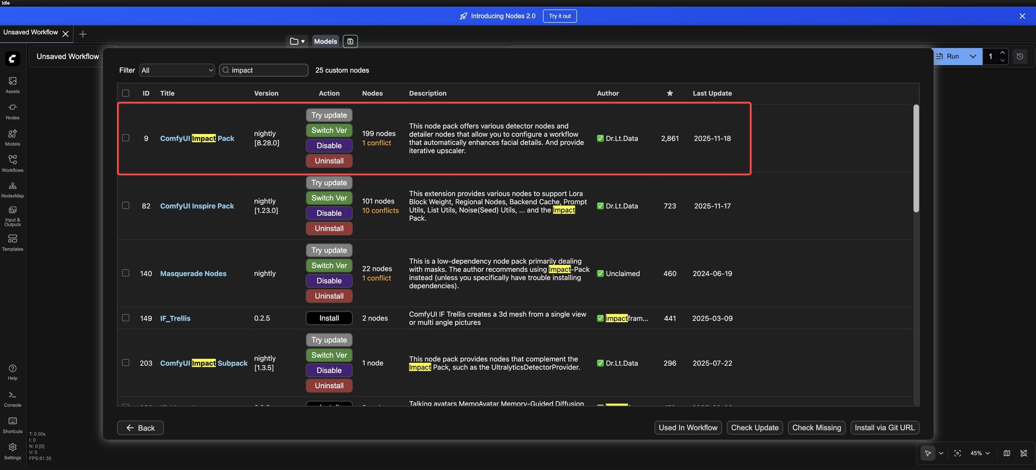The image size is (1036, 470).
Task: Toggle the select-all header checkbox
Action: [x=125, y=93]
